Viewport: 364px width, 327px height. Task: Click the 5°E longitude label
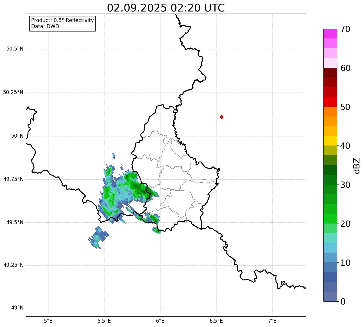48,321
